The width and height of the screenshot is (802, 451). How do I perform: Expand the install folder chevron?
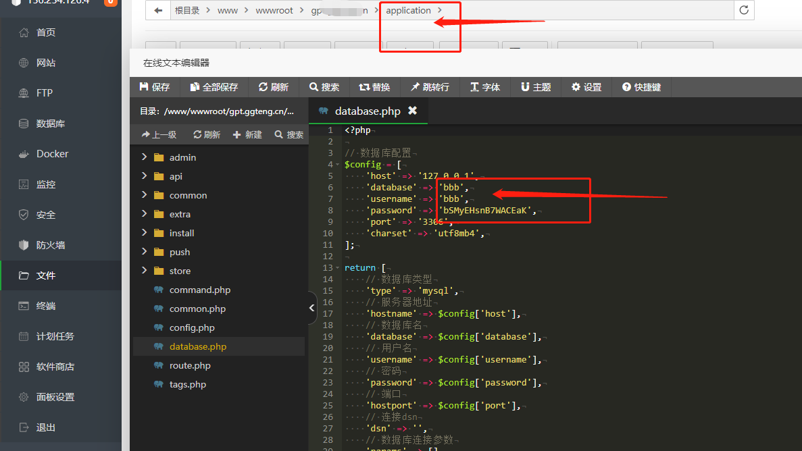[x=144, y=233]
